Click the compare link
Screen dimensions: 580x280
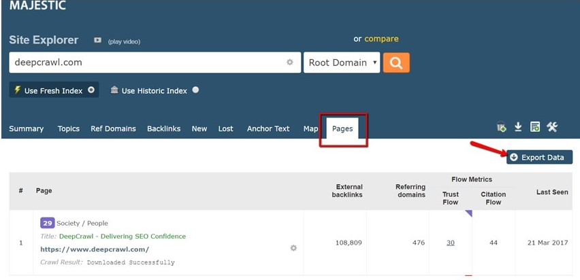(381, 39)
